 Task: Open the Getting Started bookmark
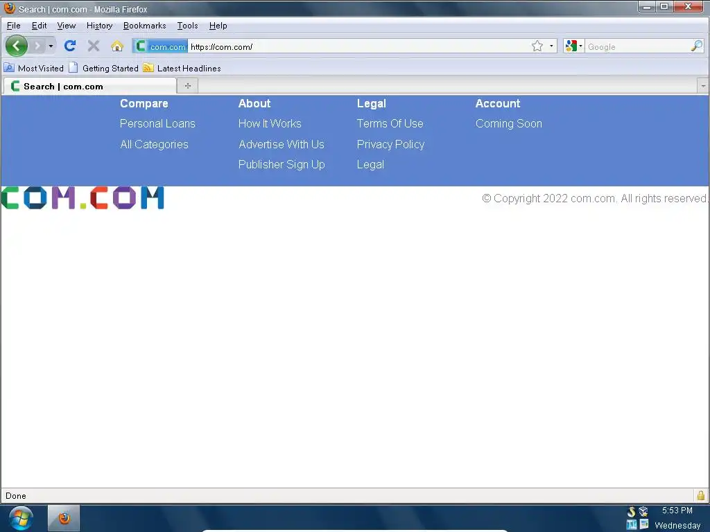[104, 68]
